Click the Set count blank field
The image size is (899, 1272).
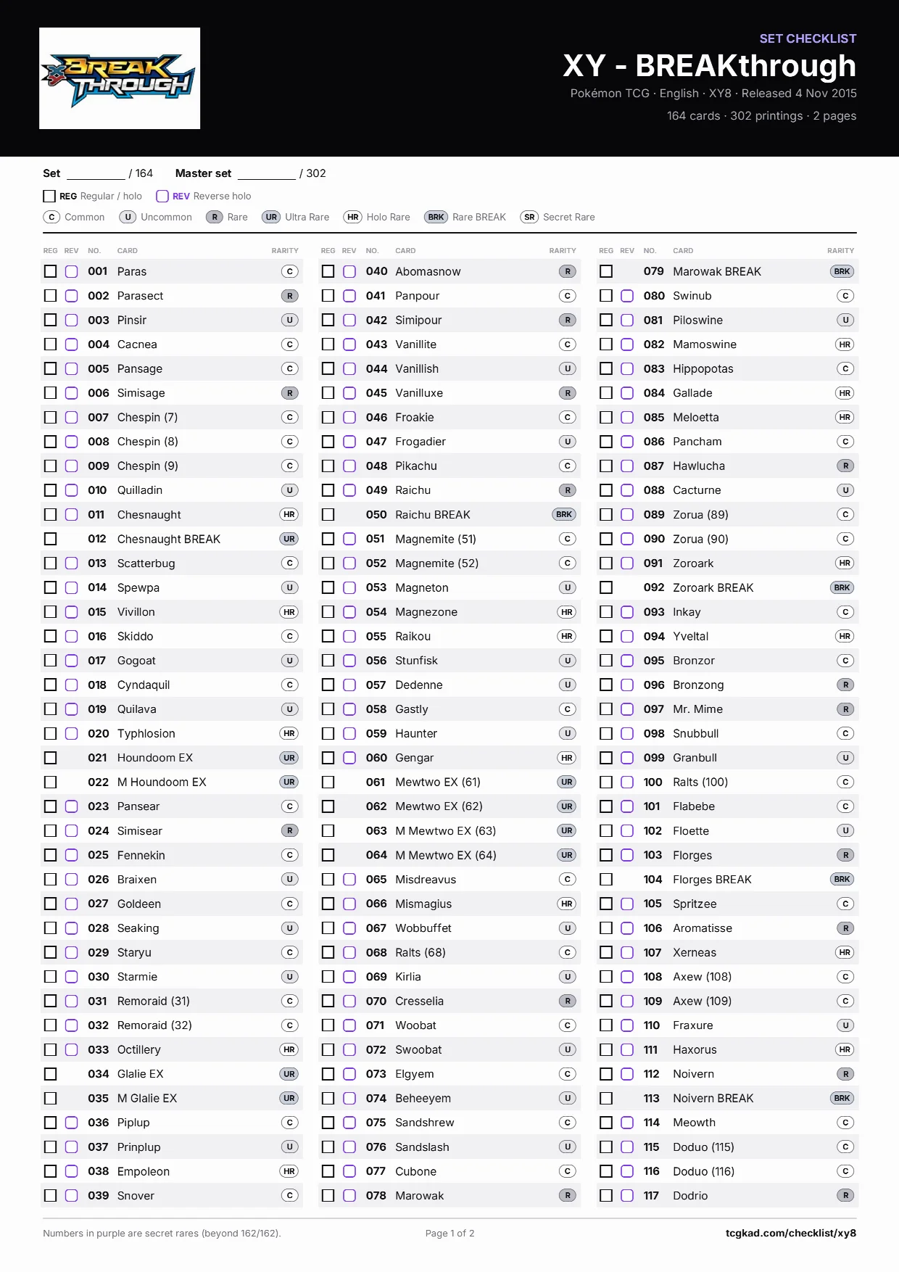coord(96,174)
